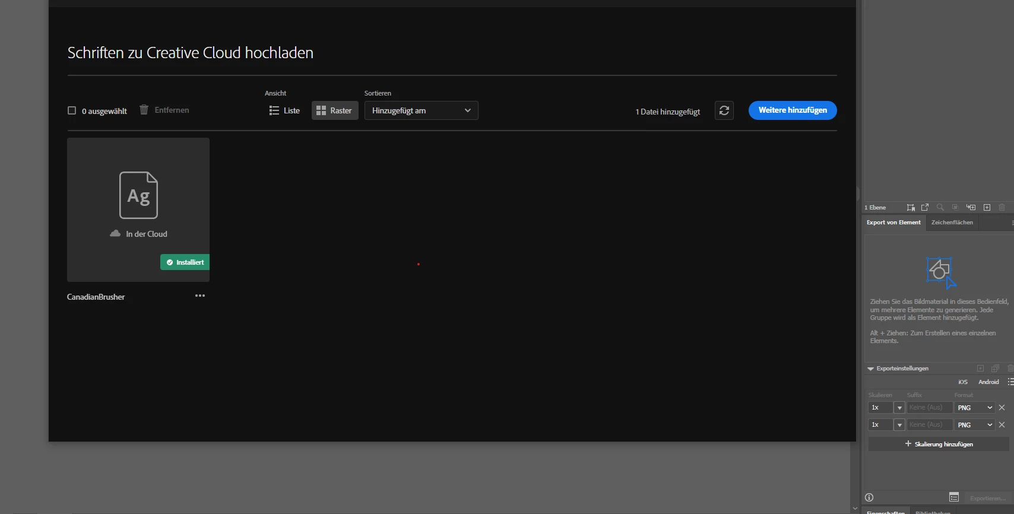The width and height of the screenshot is (1014, 514).
Task: Click the Weitere hinzufügen button
Action: tap(793, 110)
